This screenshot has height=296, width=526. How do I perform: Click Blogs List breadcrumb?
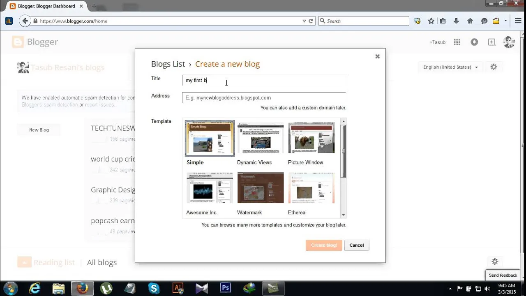[168, 64]
